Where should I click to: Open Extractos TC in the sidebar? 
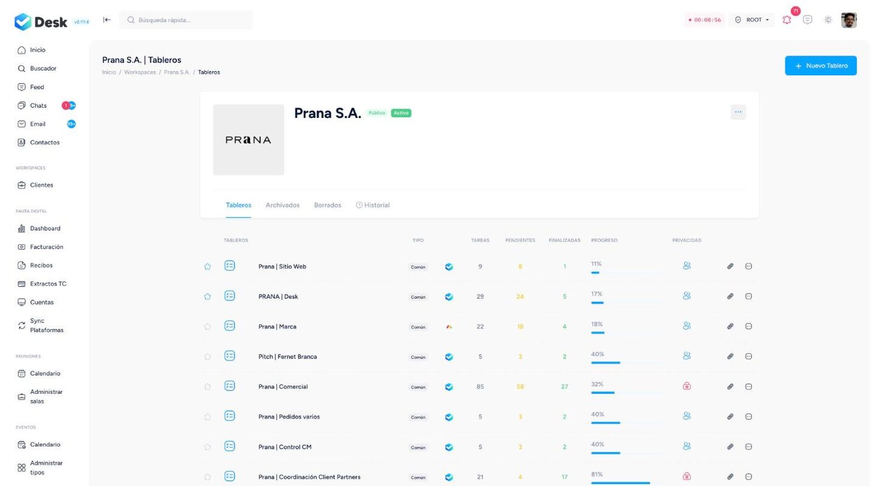pos(48,284)
